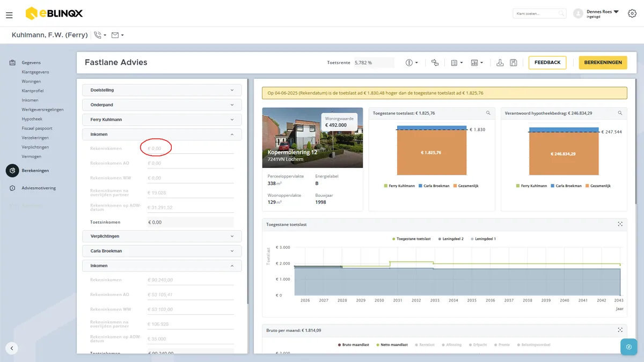The image size is (644, 362).
Task: Collapse the sidebar with the arrow button
Action: tap(12, 348)
